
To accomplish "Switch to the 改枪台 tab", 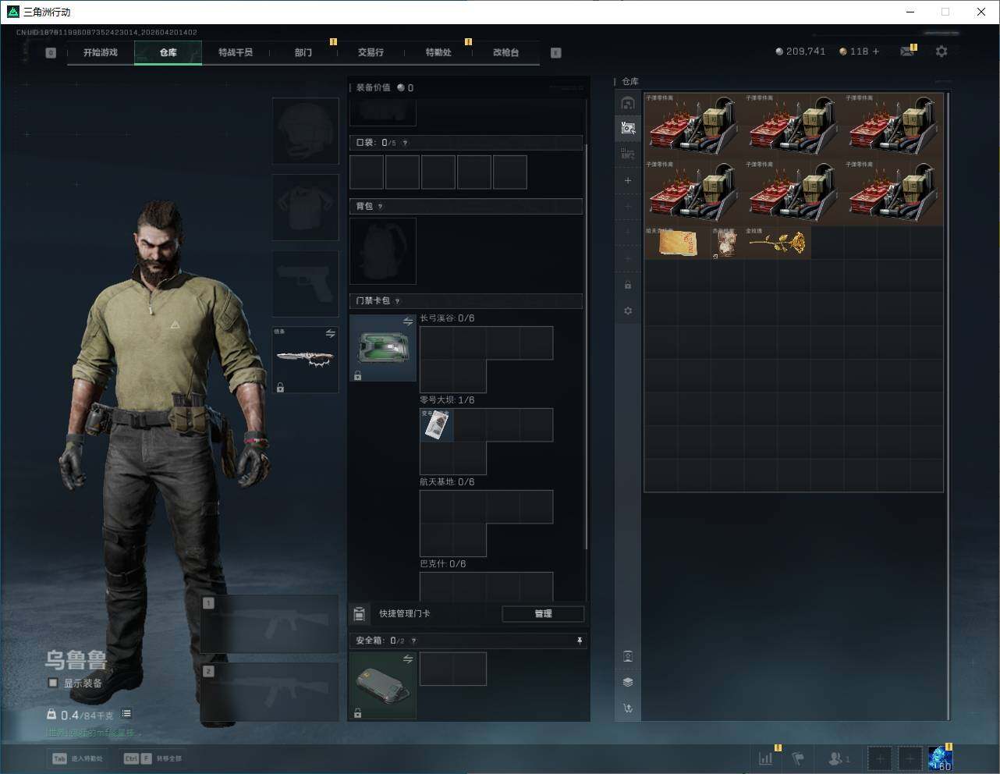I will pyautogui.click(x=505, y=52).
